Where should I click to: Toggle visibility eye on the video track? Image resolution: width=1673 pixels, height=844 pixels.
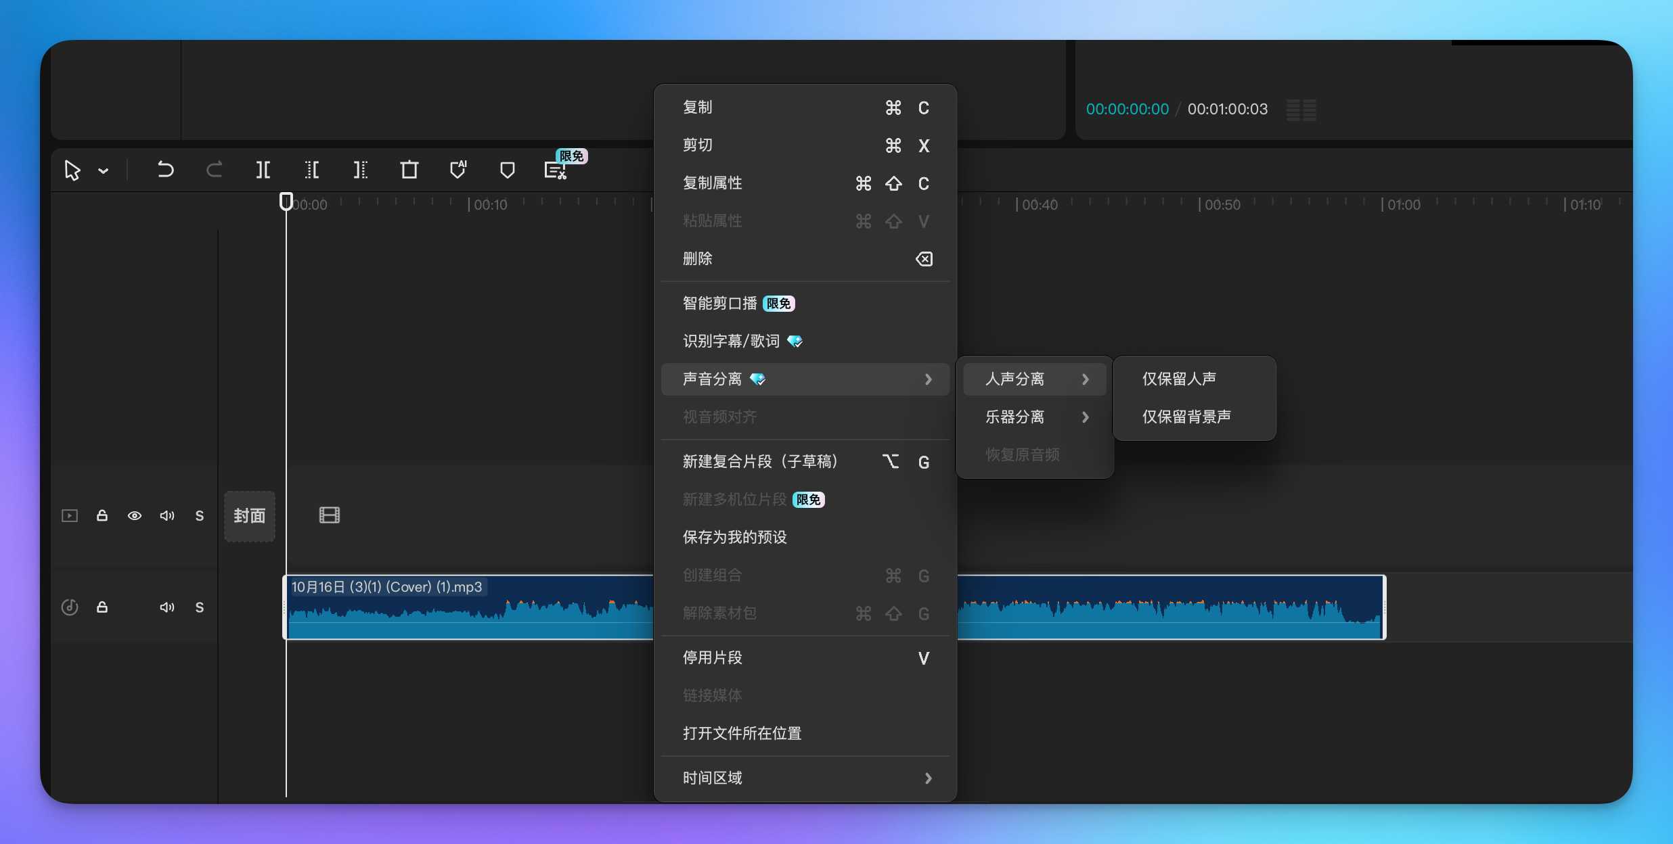135,516
